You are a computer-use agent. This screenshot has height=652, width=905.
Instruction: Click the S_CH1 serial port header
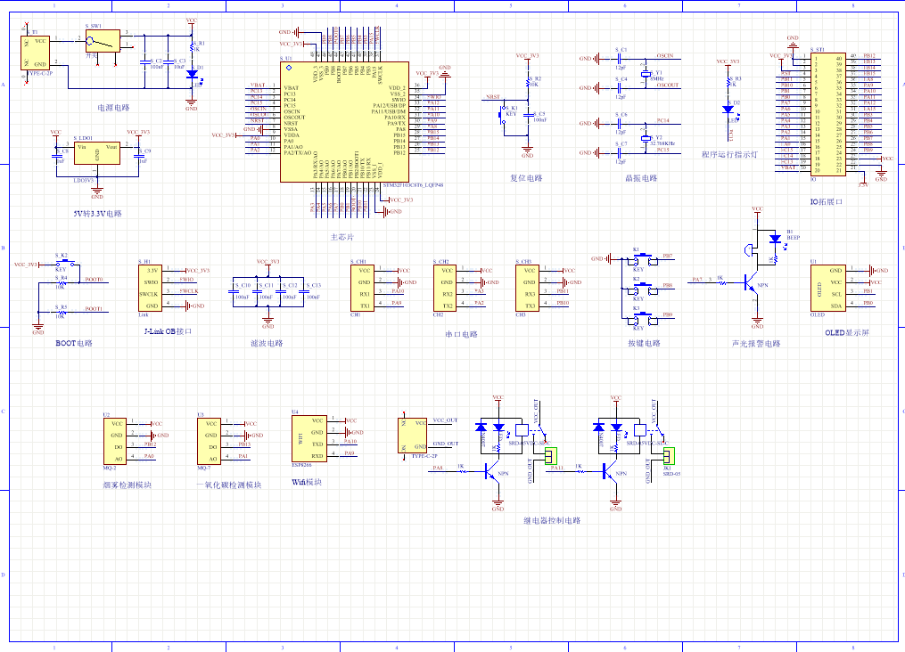(362, 289)
